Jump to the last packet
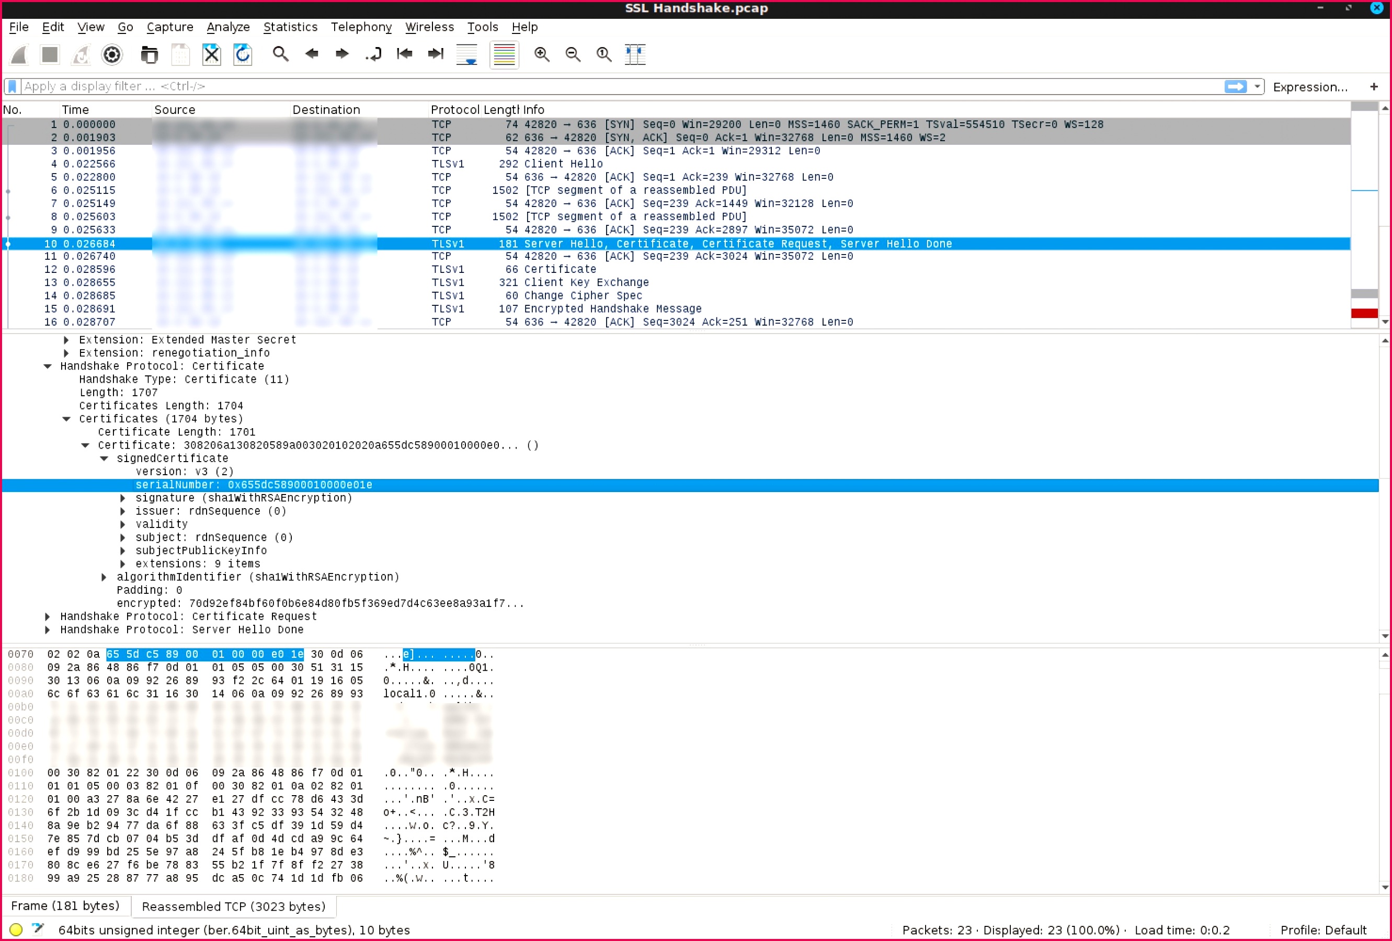1392x941 pixels. (x=436, y=54)
